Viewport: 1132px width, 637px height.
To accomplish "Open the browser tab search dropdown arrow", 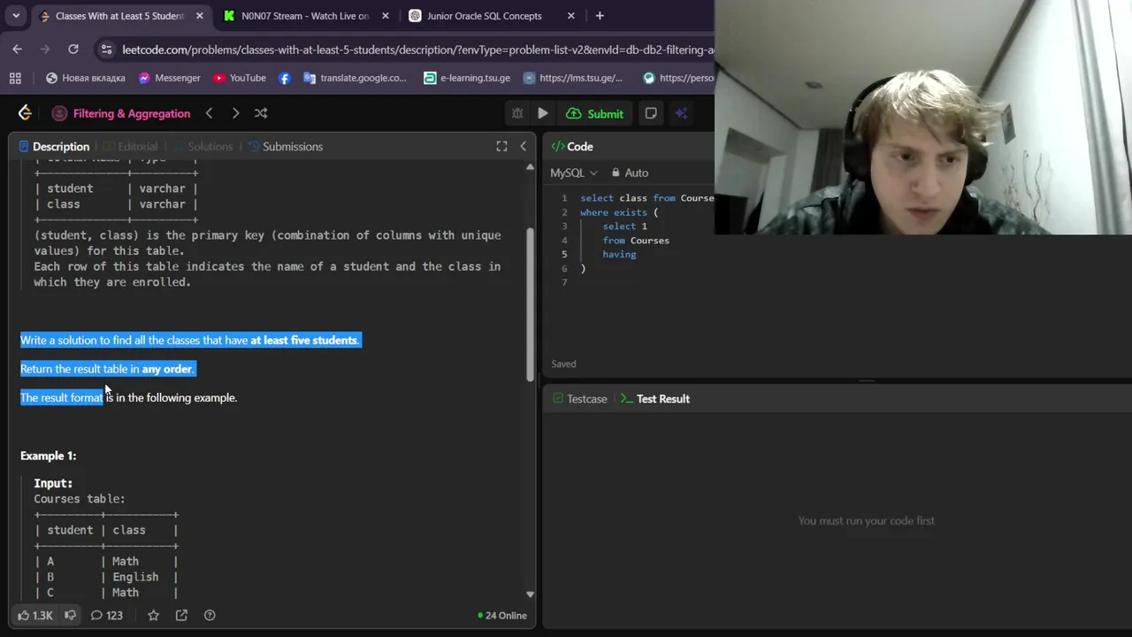I will 16,16.
